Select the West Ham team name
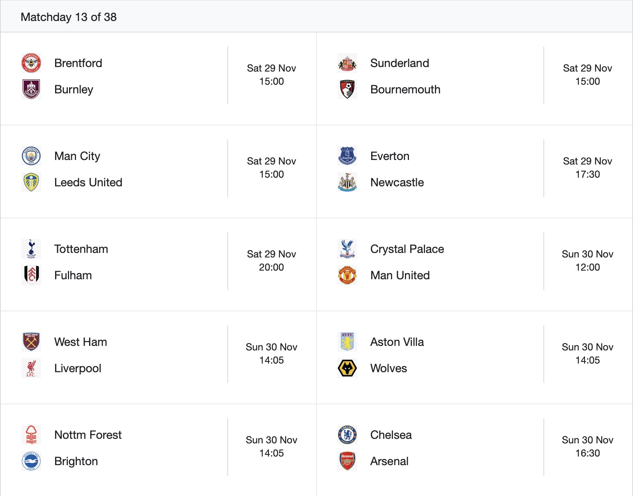This screenshot has width=633, height=496. 81,342
